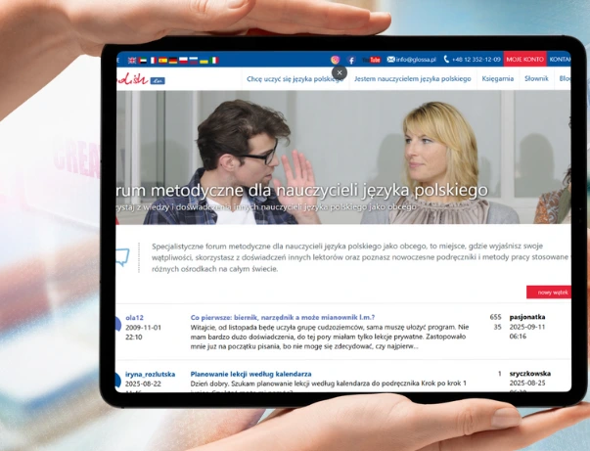
Task: Switch language via the UK flag
Action: [132, 61]
